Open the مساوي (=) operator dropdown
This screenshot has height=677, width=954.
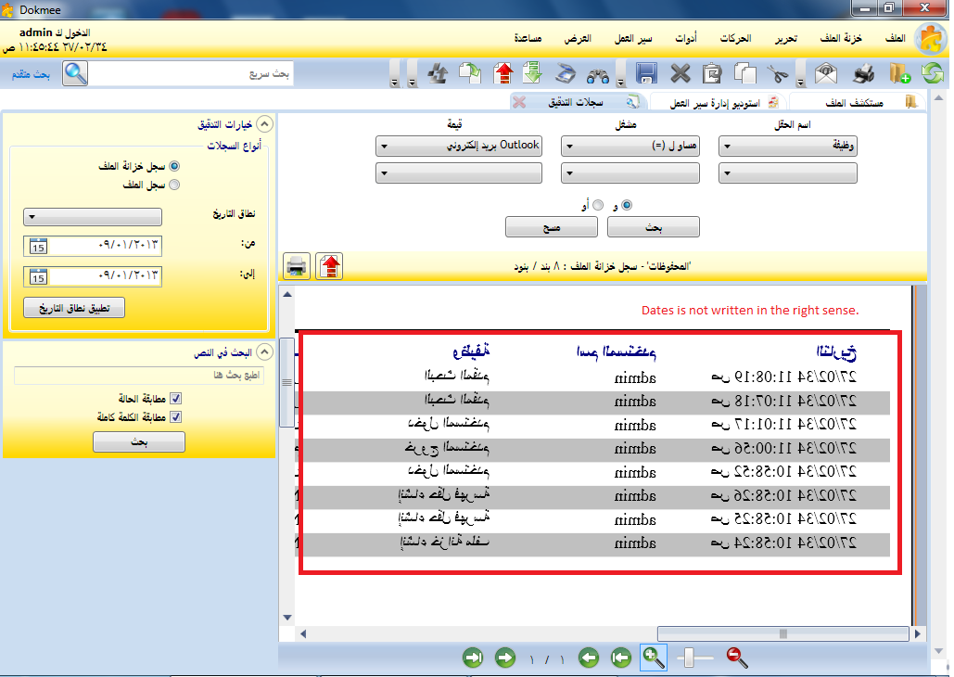[630, 146]
